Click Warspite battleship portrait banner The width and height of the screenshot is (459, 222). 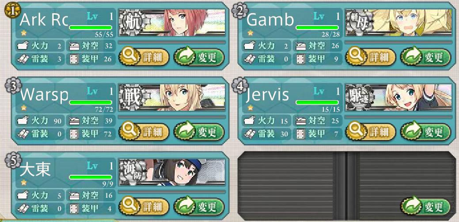click(172, 98)
